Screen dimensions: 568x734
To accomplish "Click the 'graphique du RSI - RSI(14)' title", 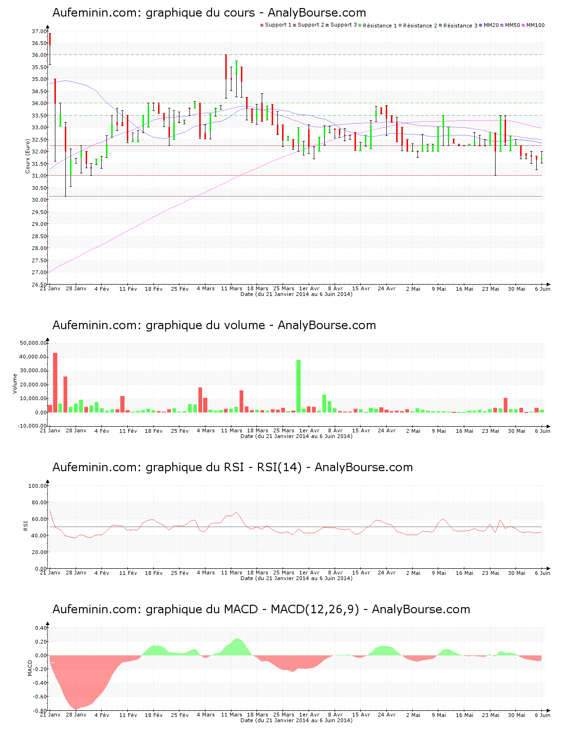I will click(232, 467).
